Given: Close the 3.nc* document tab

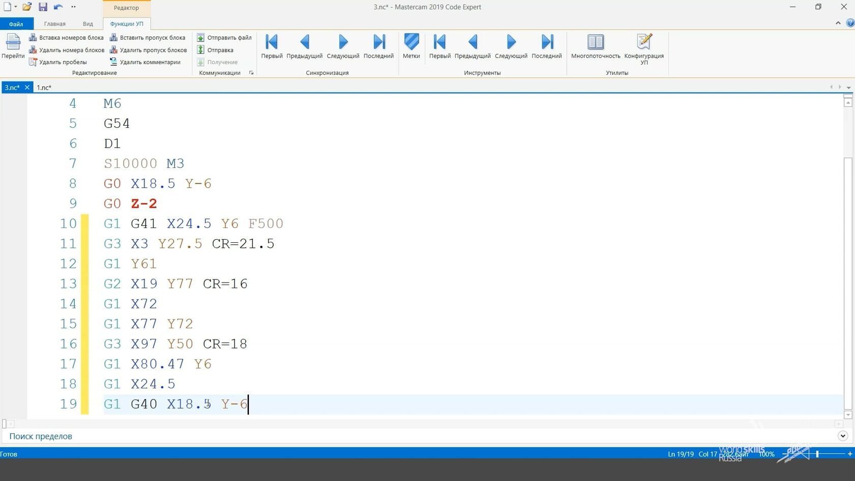Looking at the screenshot, I should click(x=27, y=88).
